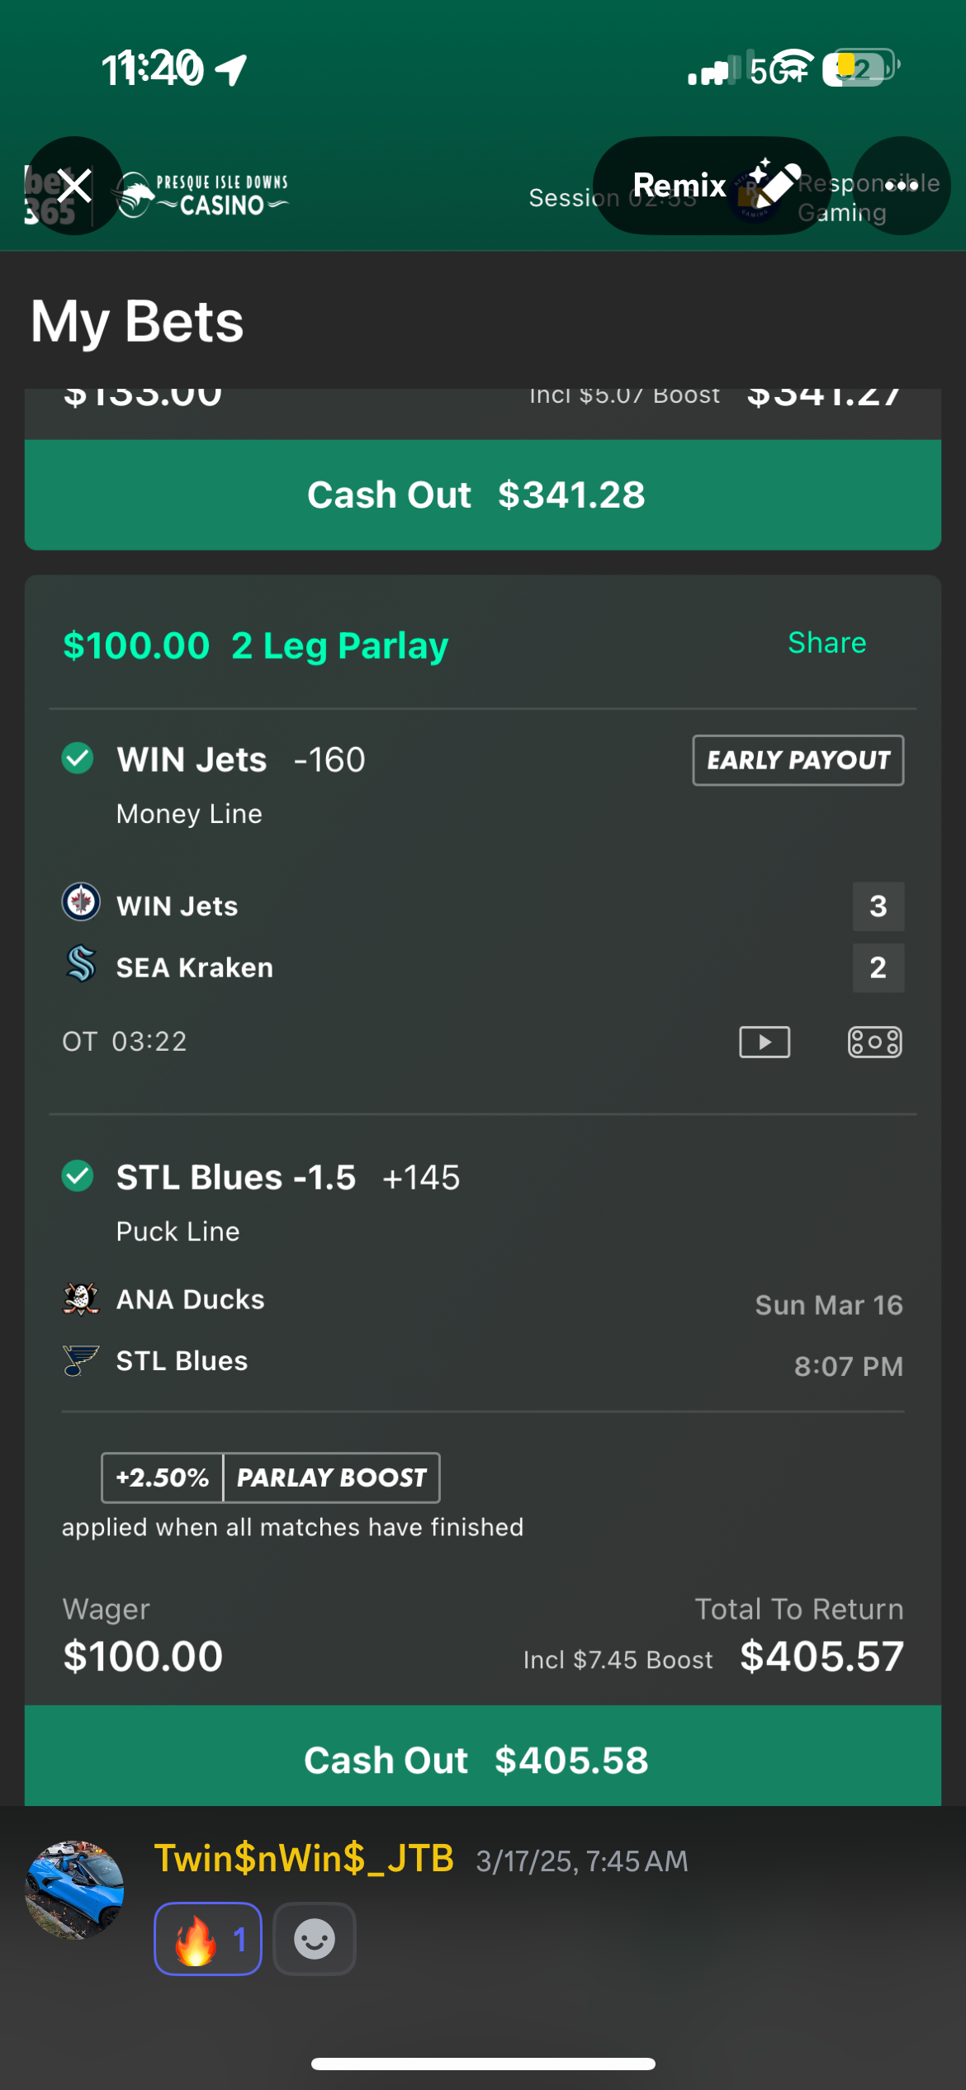Add a reaction with the smiley icon
This screenshot has height=2090, width=966.
click(x=315, y=1939)
